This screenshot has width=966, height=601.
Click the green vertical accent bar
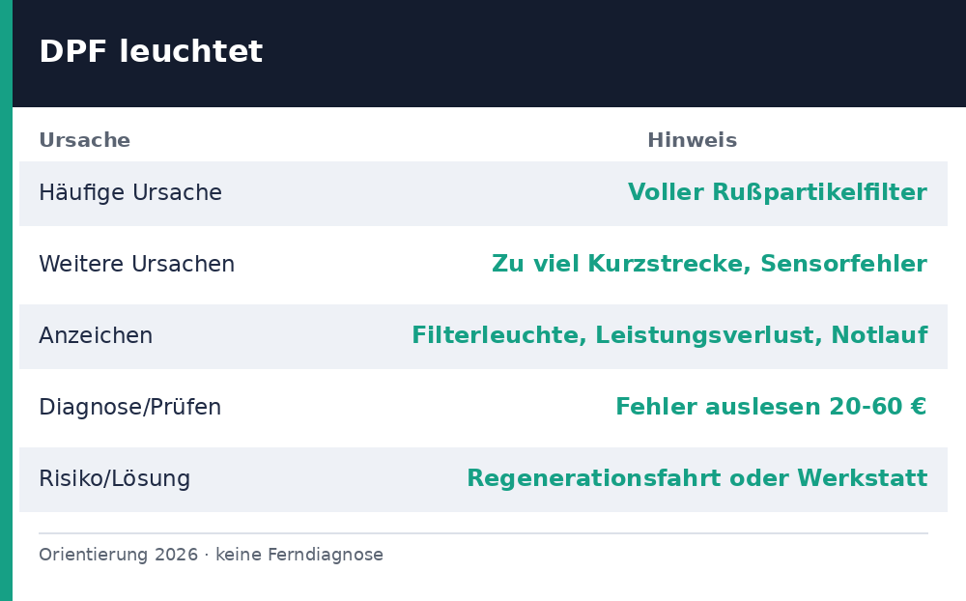tap(6, 300)
